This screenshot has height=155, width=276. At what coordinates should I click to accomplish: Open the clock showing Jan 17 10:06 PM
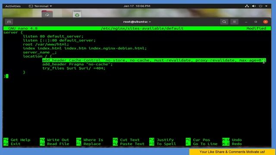point(137,6)
